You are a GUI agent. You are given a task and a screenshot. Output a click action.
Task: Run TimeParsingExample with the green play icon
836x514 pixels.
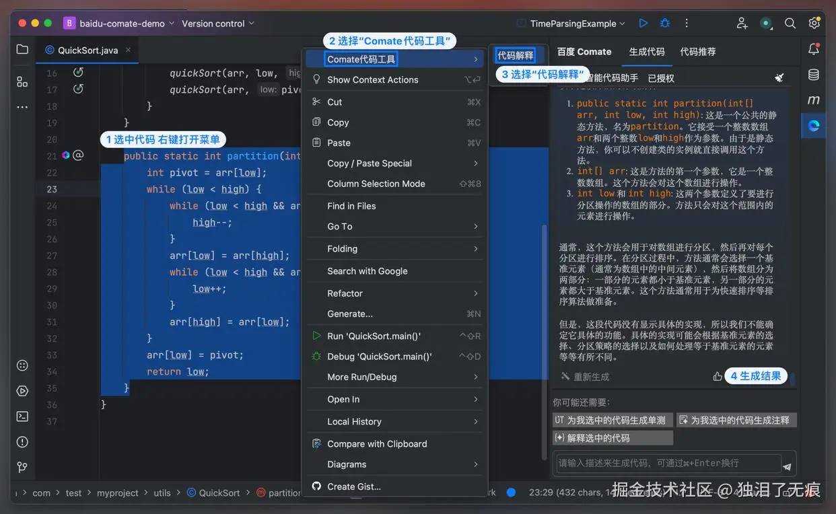pyautogui.click(x=643, y=23)
